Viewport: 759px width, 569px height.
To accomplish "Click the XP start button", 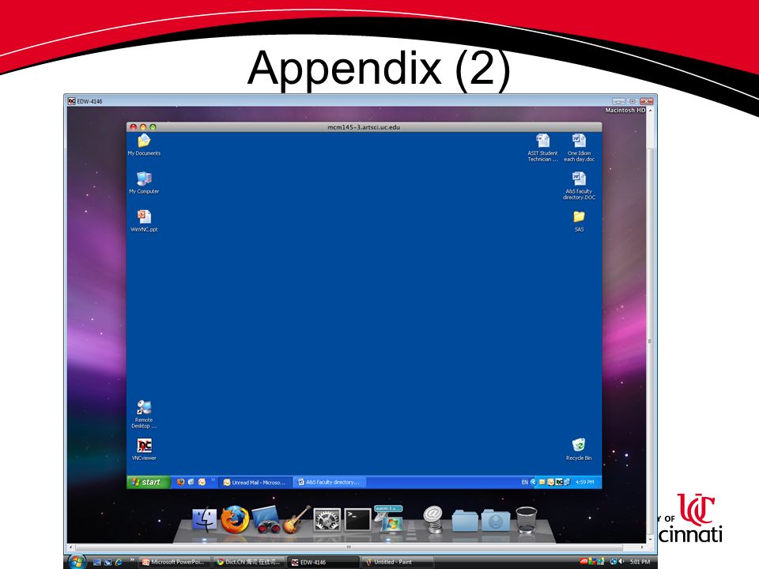I will point(148,482).
